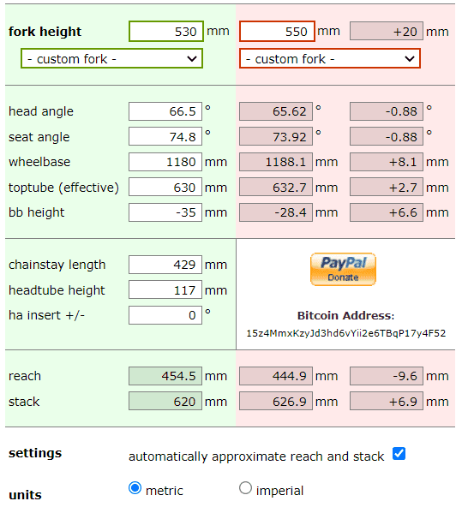Viewport: 456px width, 519px height.
Task: Click the effective toptube input showing 630
Action: tap(165, 188)
